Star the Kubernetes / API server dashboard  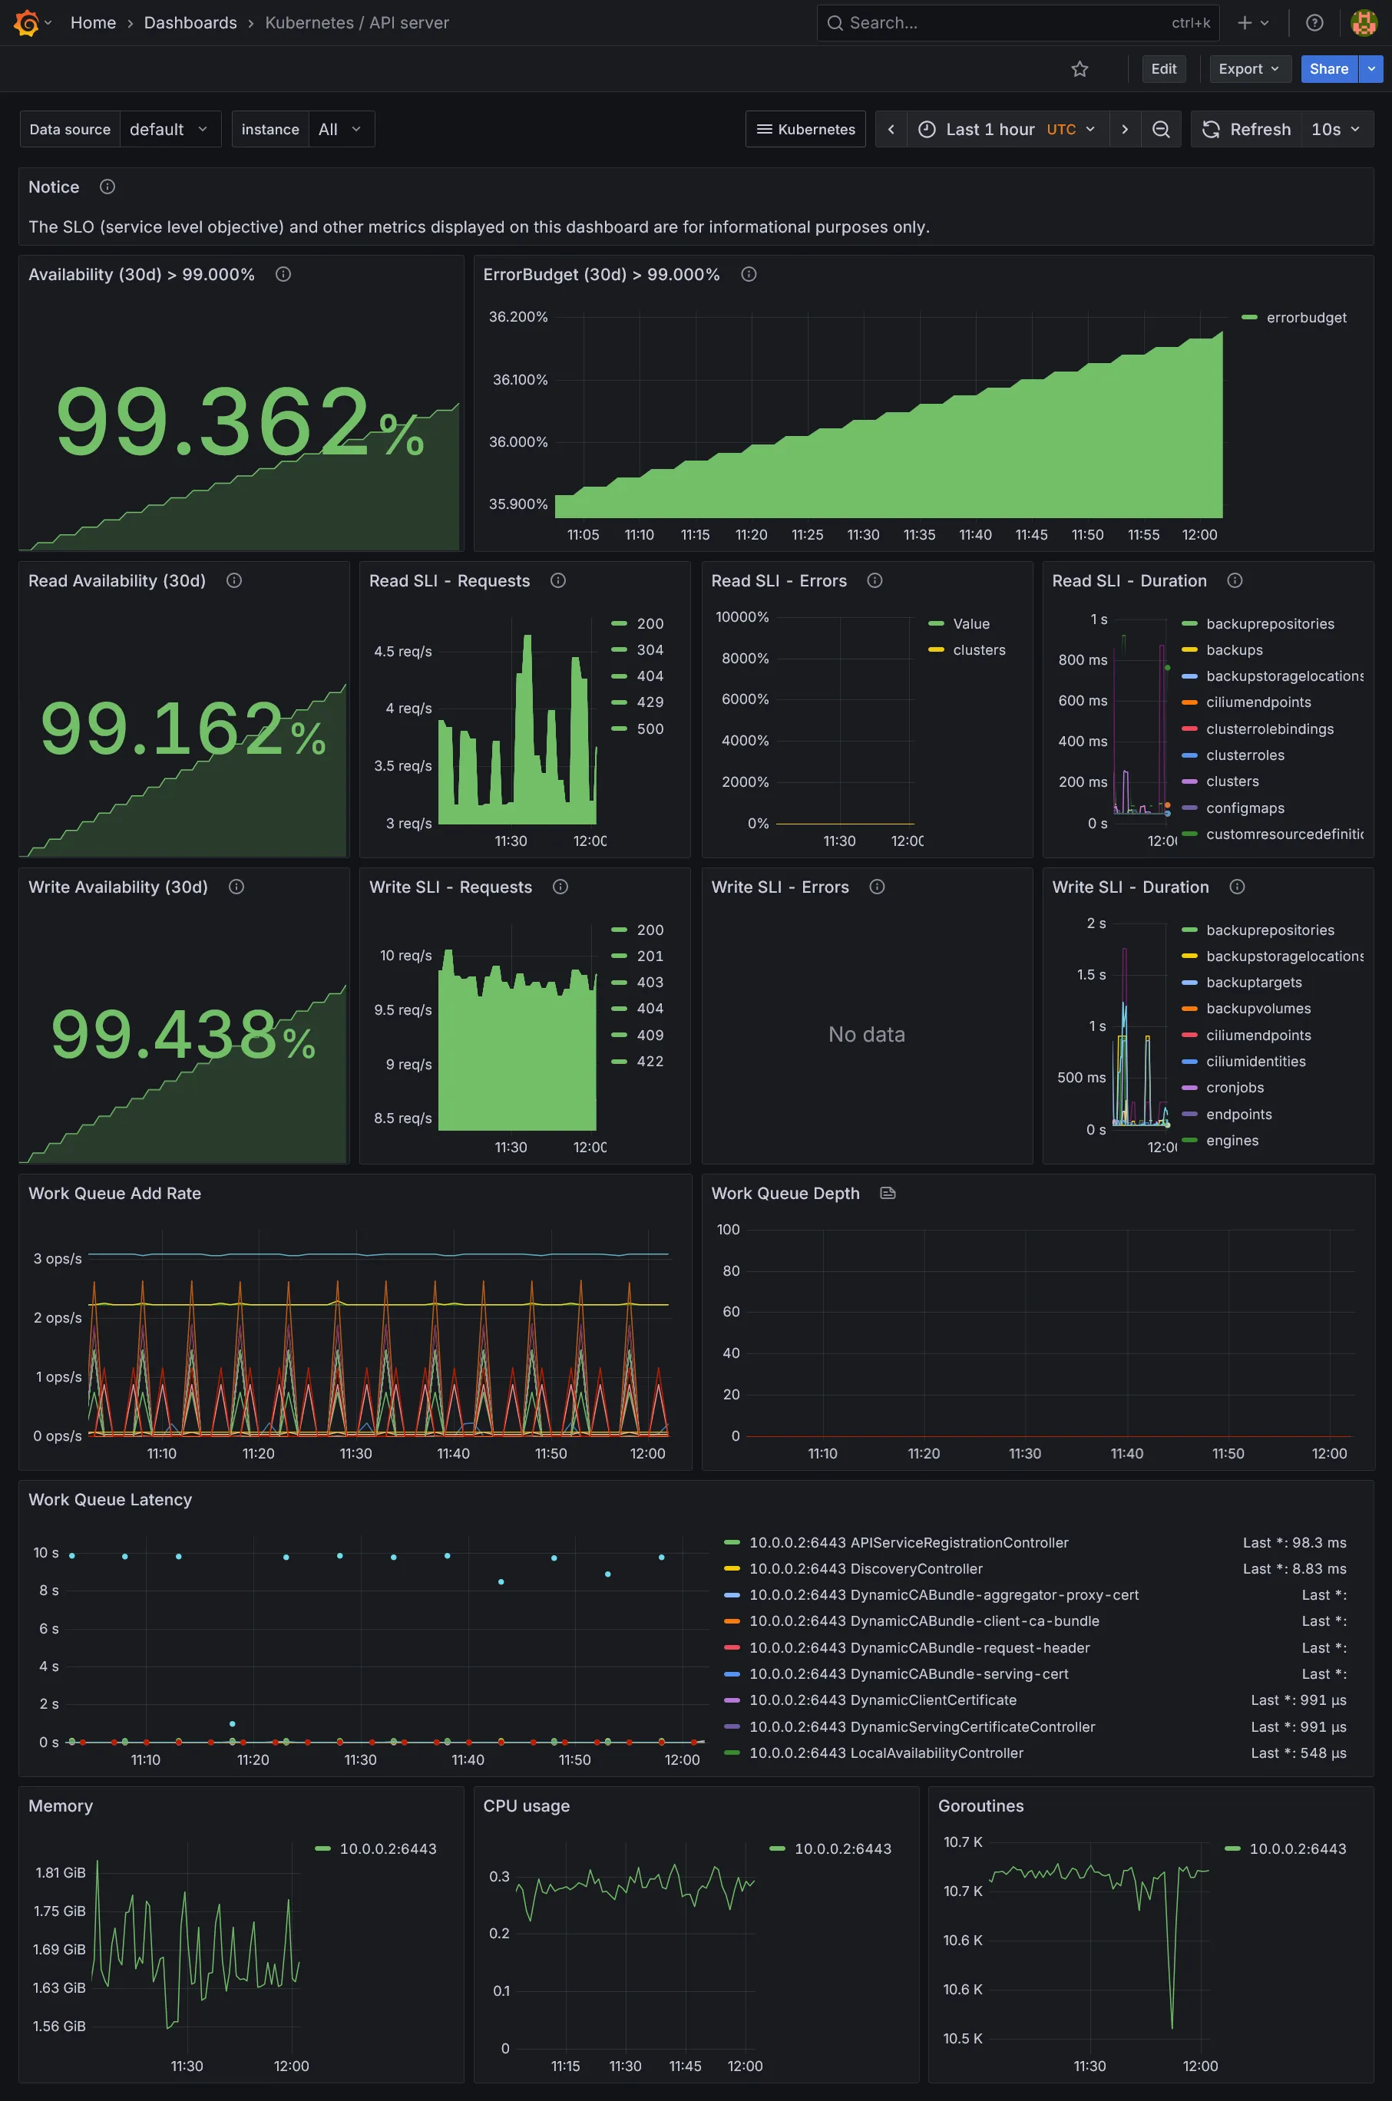(x=1080, y=68)
